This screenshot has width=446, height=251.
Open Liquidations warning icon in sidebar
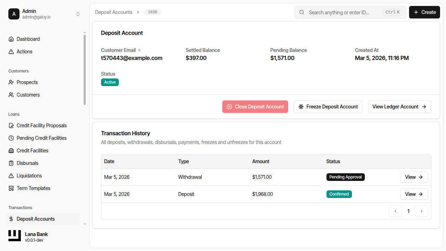click(x=11, y=175)
